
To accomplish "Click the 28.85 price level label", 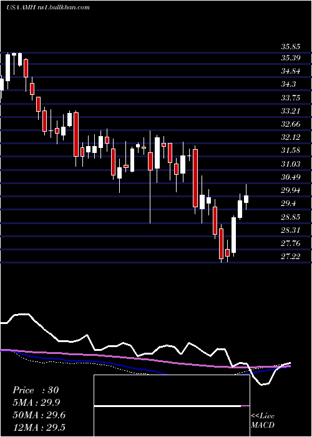I will 290,217.
